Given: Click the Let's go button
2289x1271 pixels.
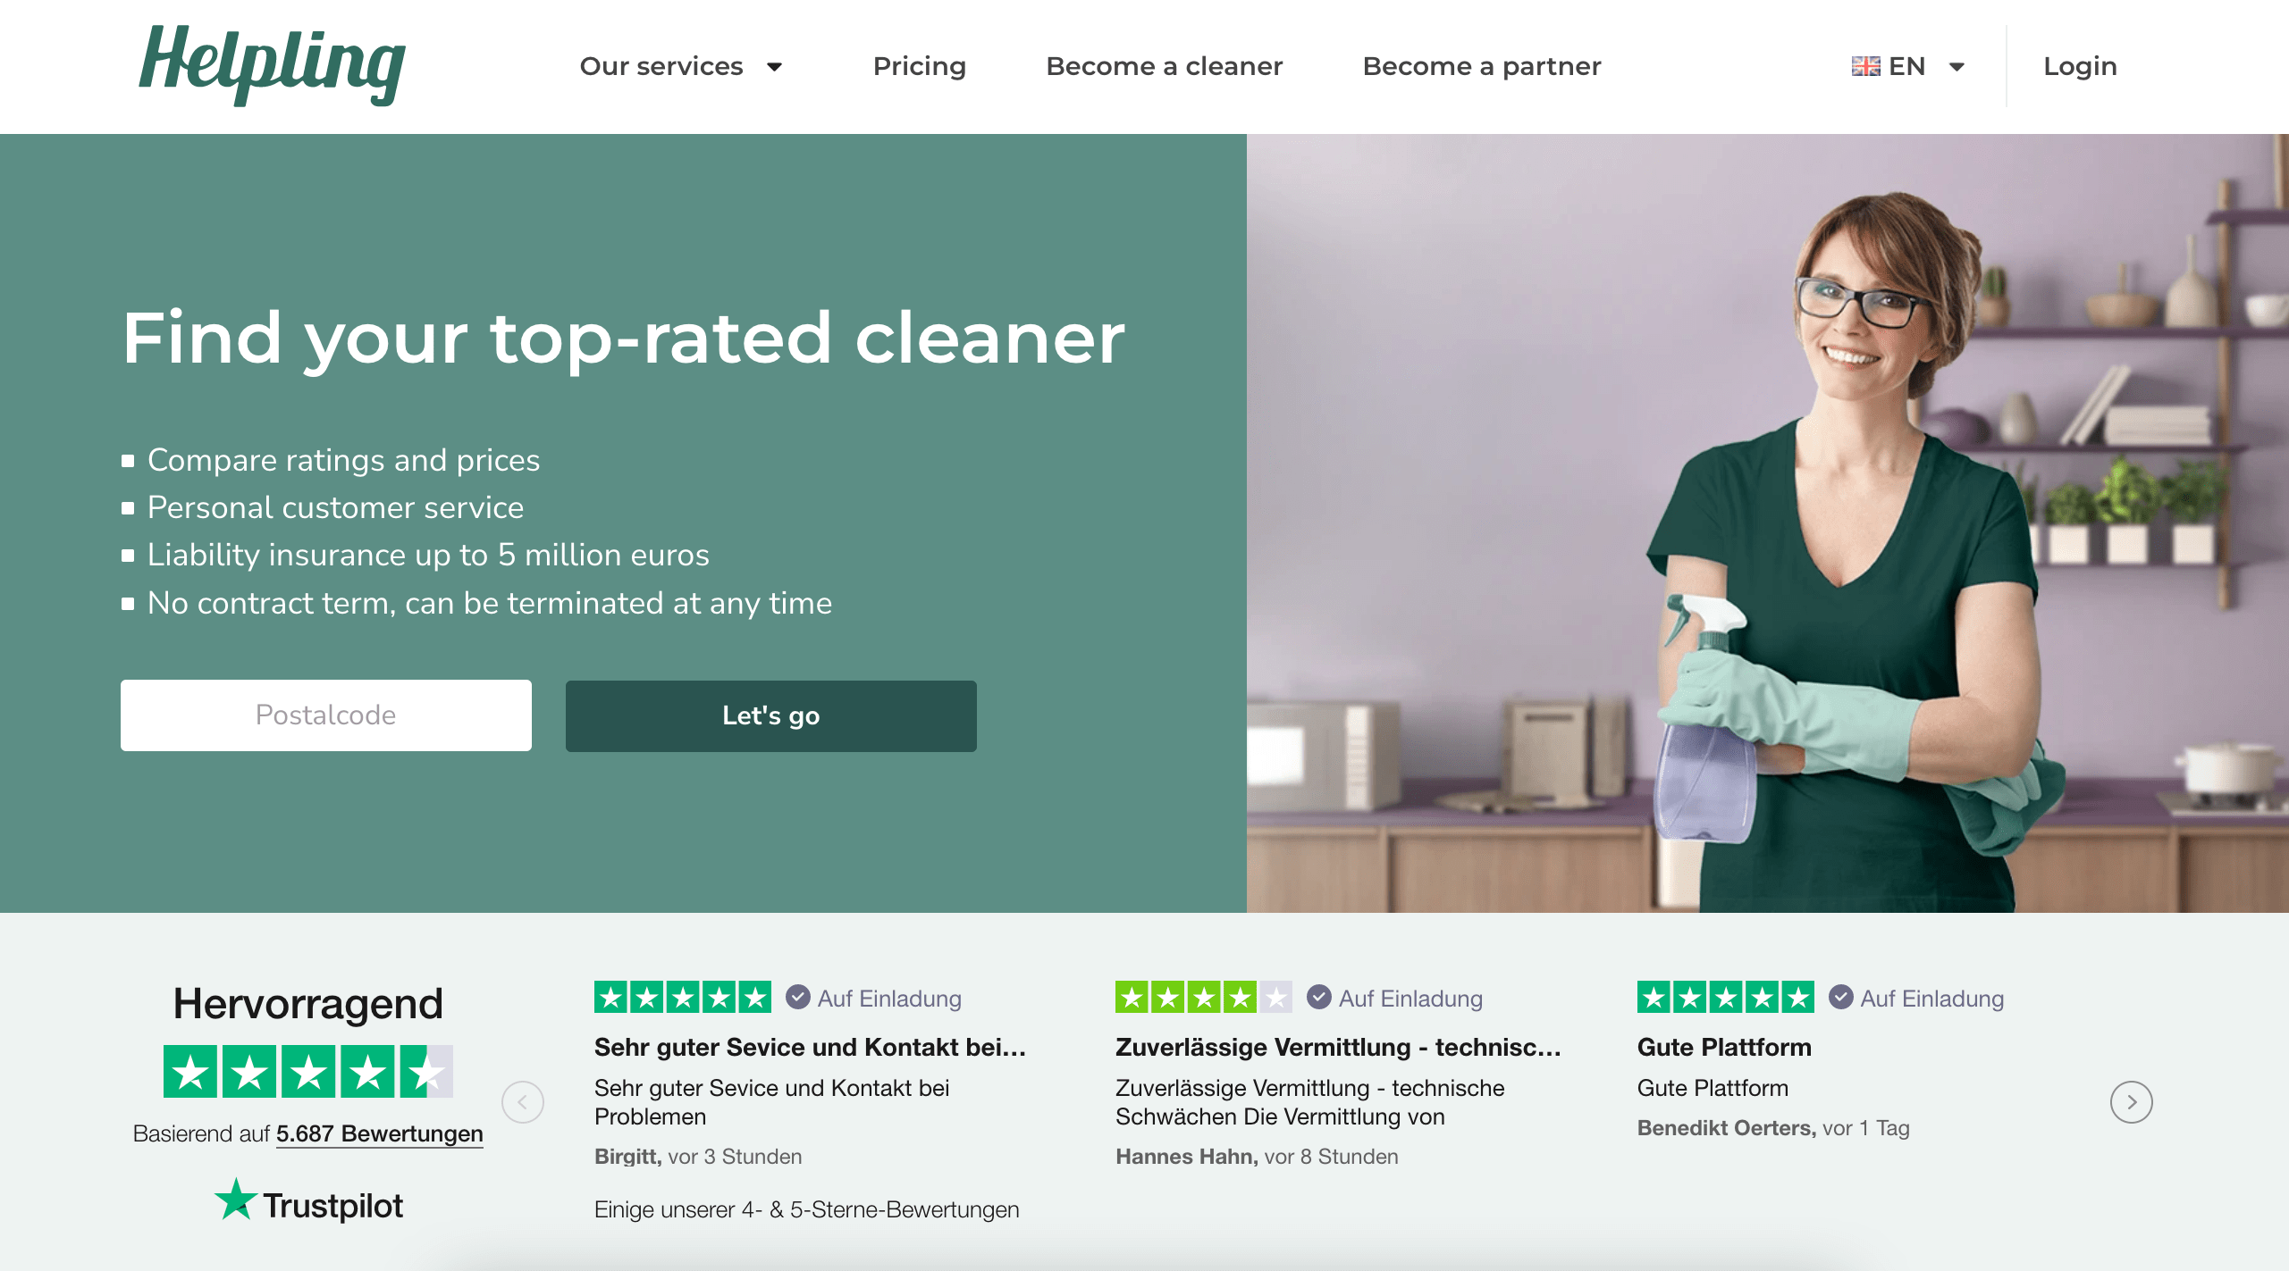Looking at the screenshot, I should click(x=769, y=715).
